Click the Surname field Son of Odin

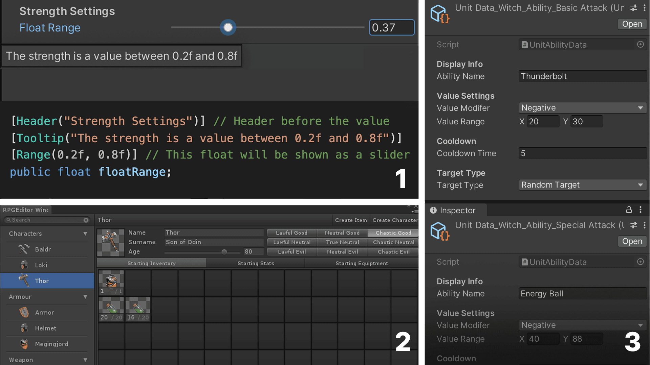click(214, 242)
